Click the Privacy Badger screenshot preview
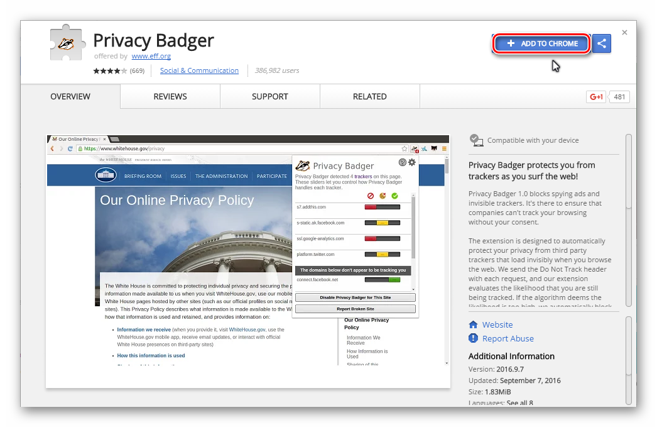The height and width of the screenshot is (427, 657). pyautogui.click(x=248, y=261)
